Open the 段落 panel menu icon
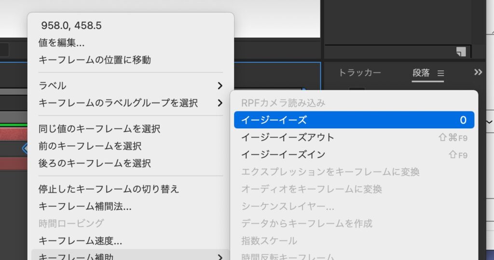 tap(440, 73)
